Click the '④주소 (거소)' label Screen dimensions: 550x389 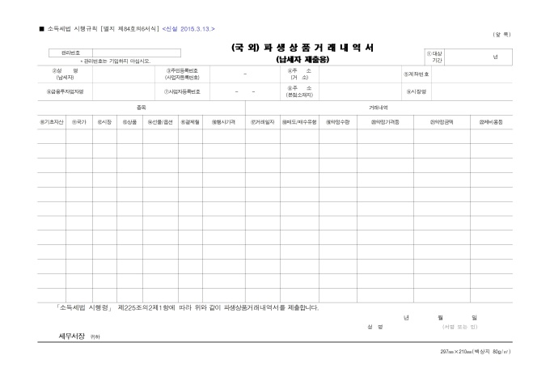click(299, 74)
